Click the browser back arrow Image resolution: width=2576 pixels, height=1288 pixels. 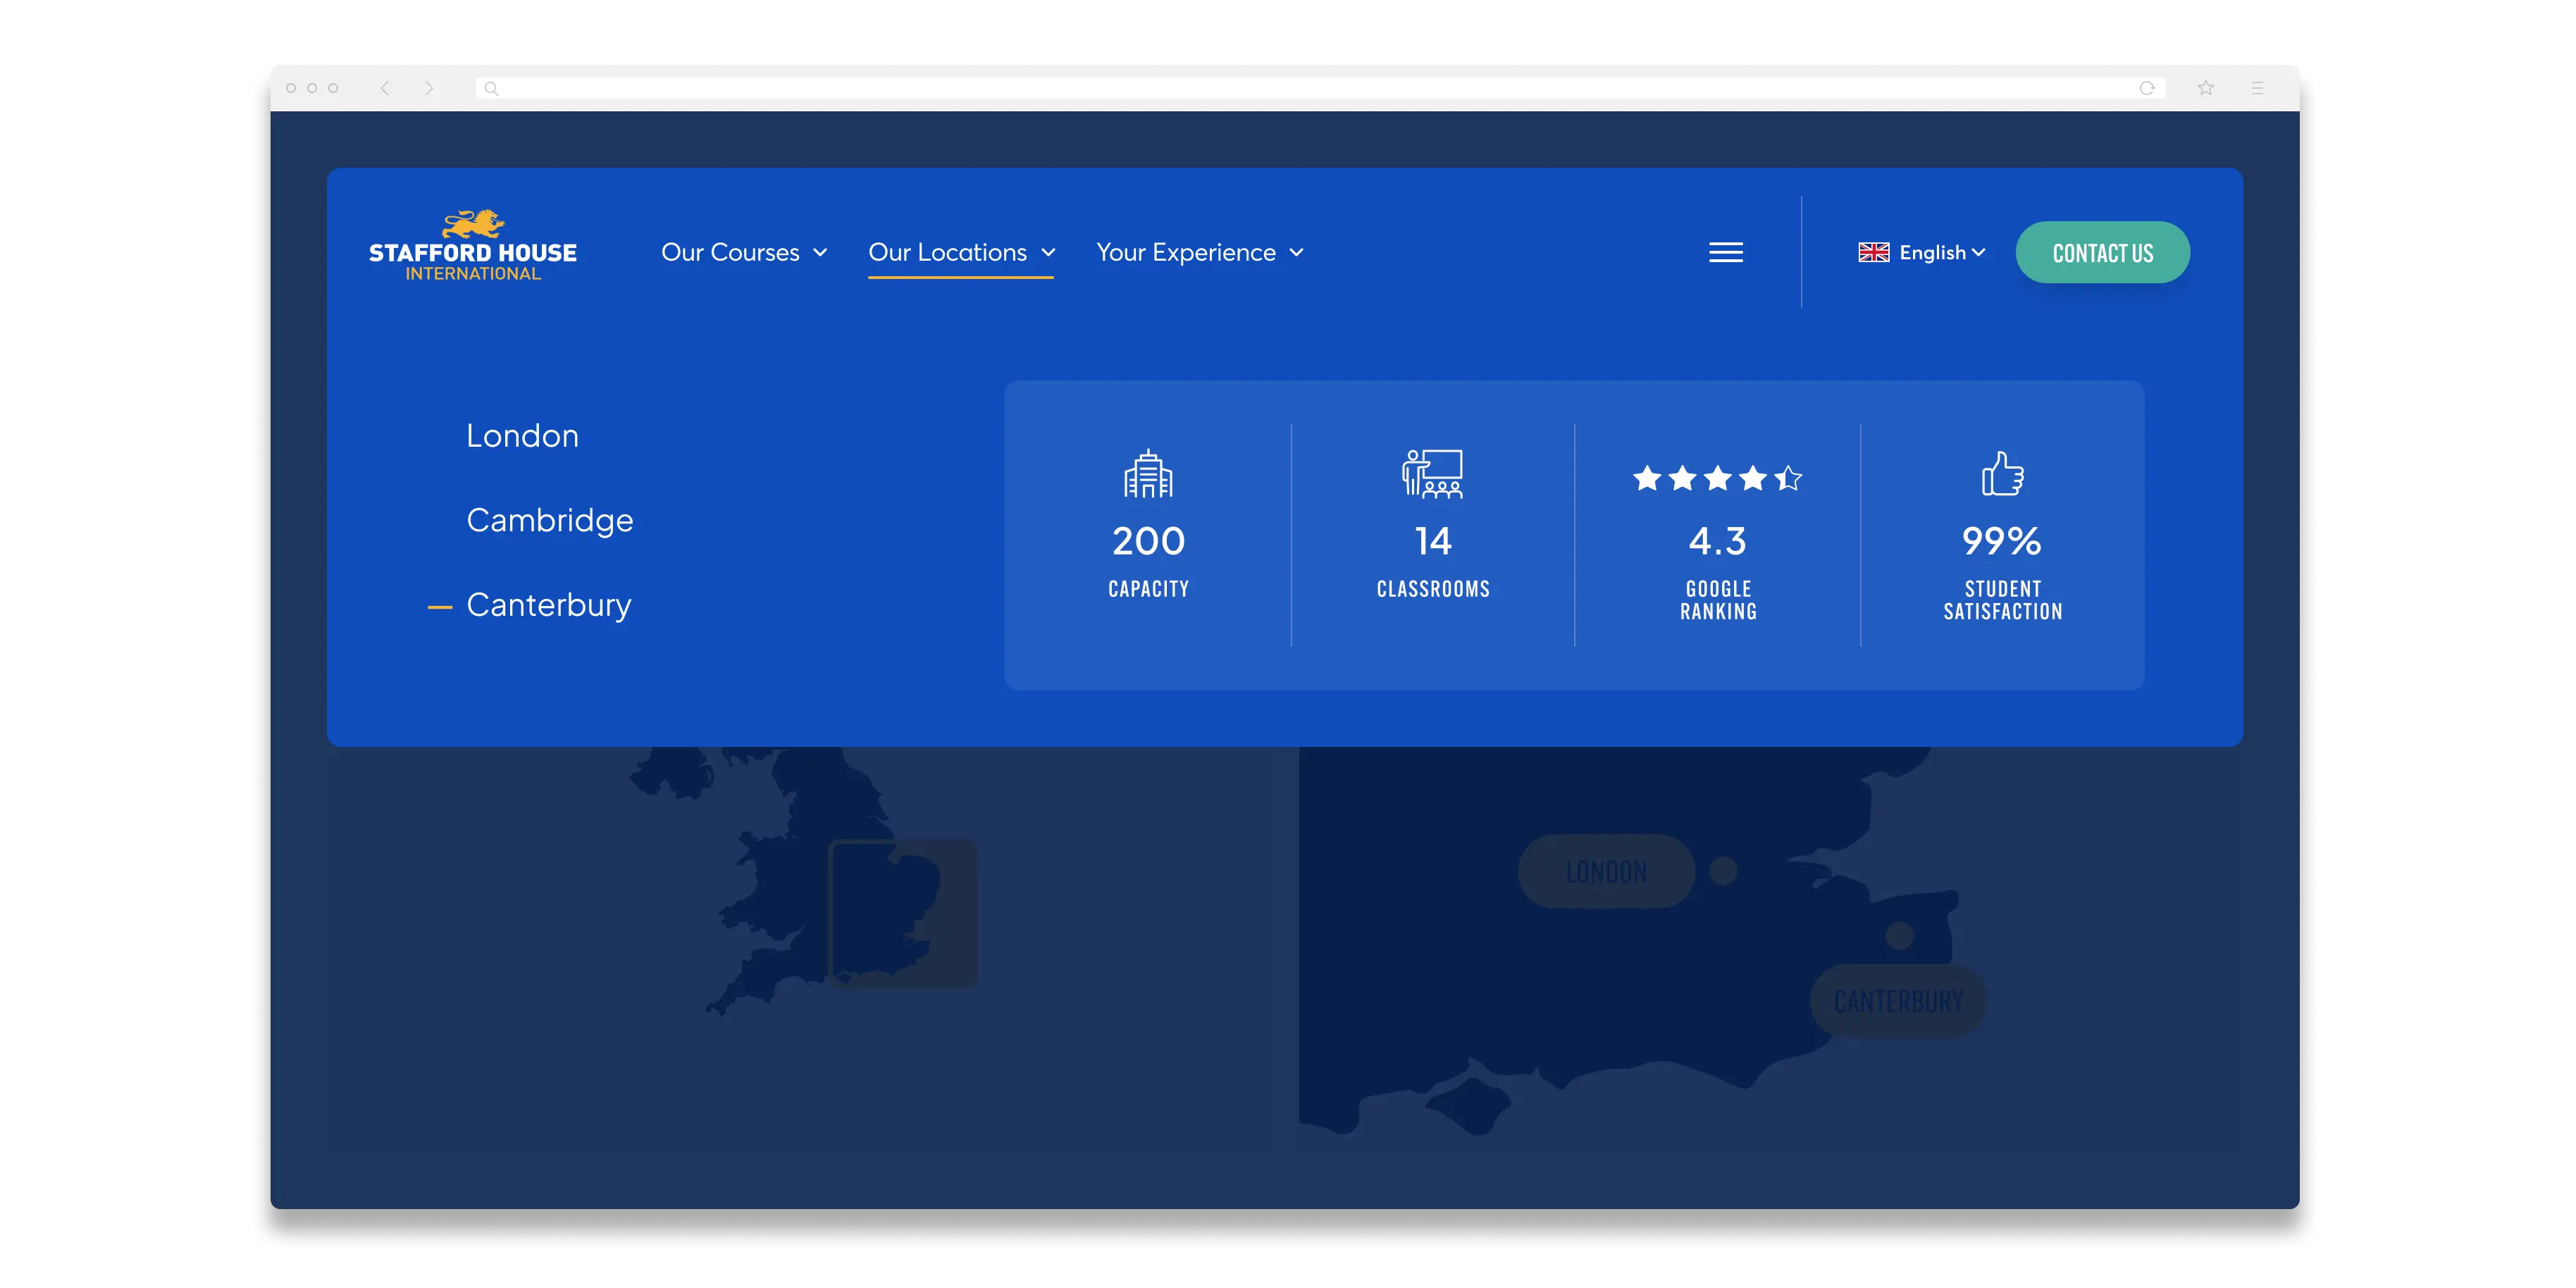(384, 88)
